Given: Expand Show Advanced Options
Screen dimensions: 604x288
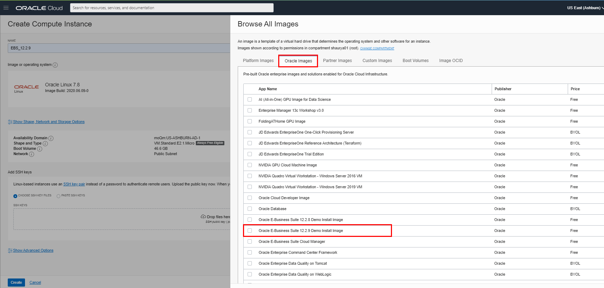Looking at the screenshot, I should pyautogui.click(x=33, y=251).
